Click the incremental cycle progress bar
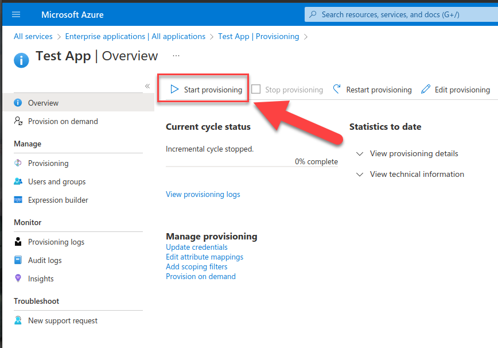 coord(251,167)
